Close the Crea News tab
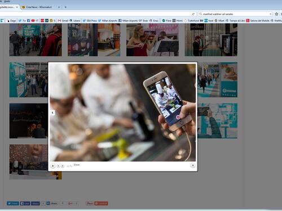The height and width of the screenshot is (211, 282). 59,7
